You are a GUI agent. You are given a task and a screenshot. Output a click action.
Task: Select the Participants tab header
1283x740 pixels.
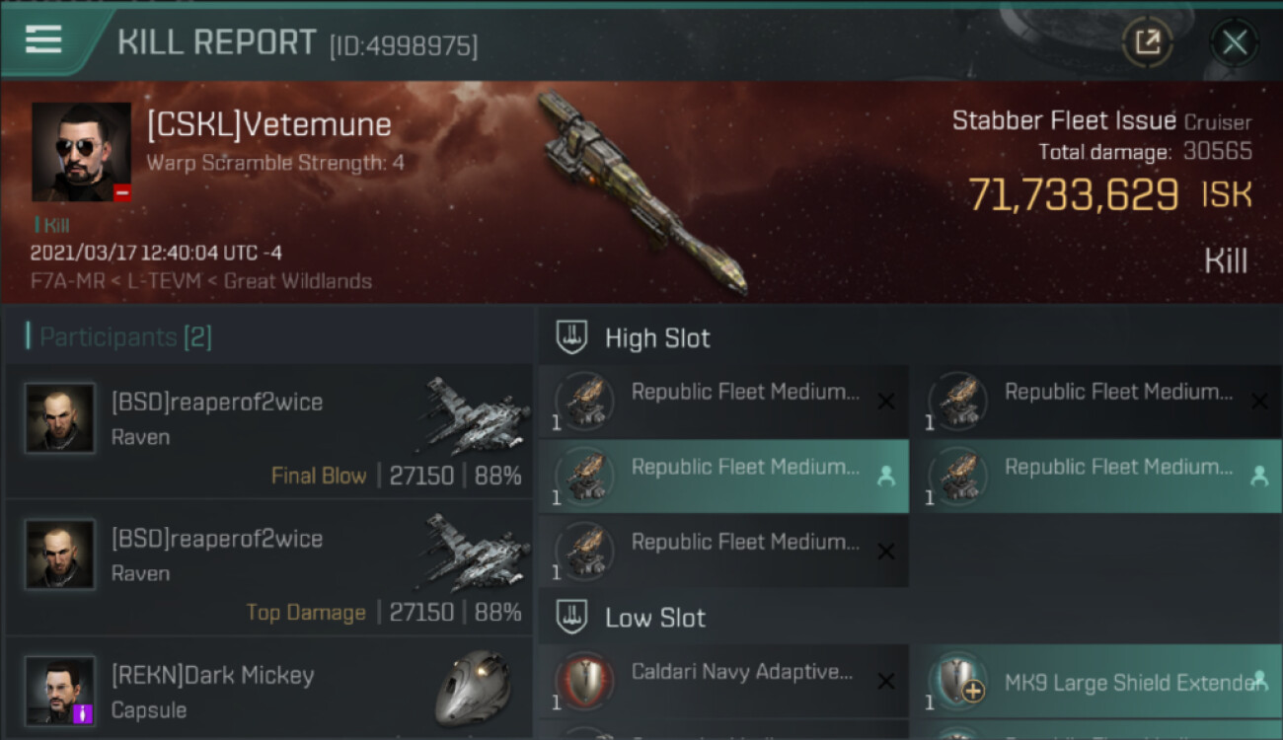click(118, 337)
